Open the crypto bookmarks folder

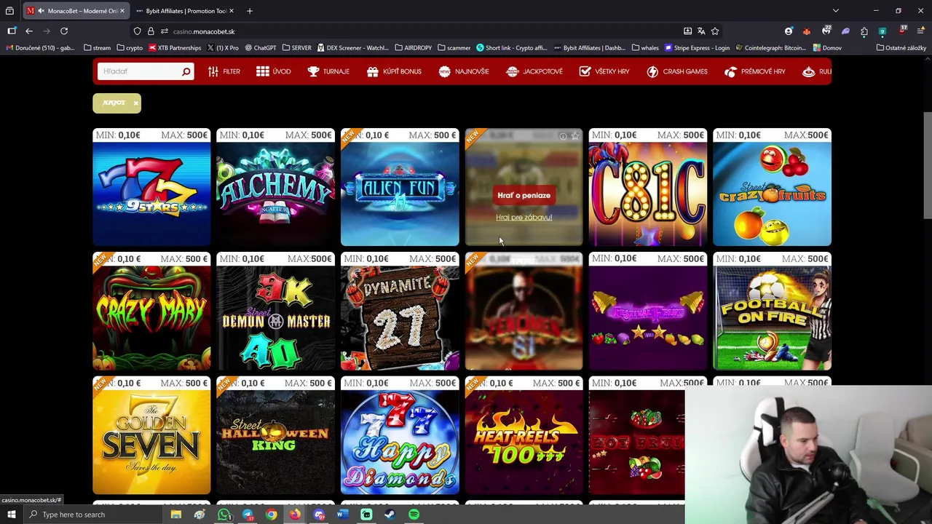coord(130,48)
